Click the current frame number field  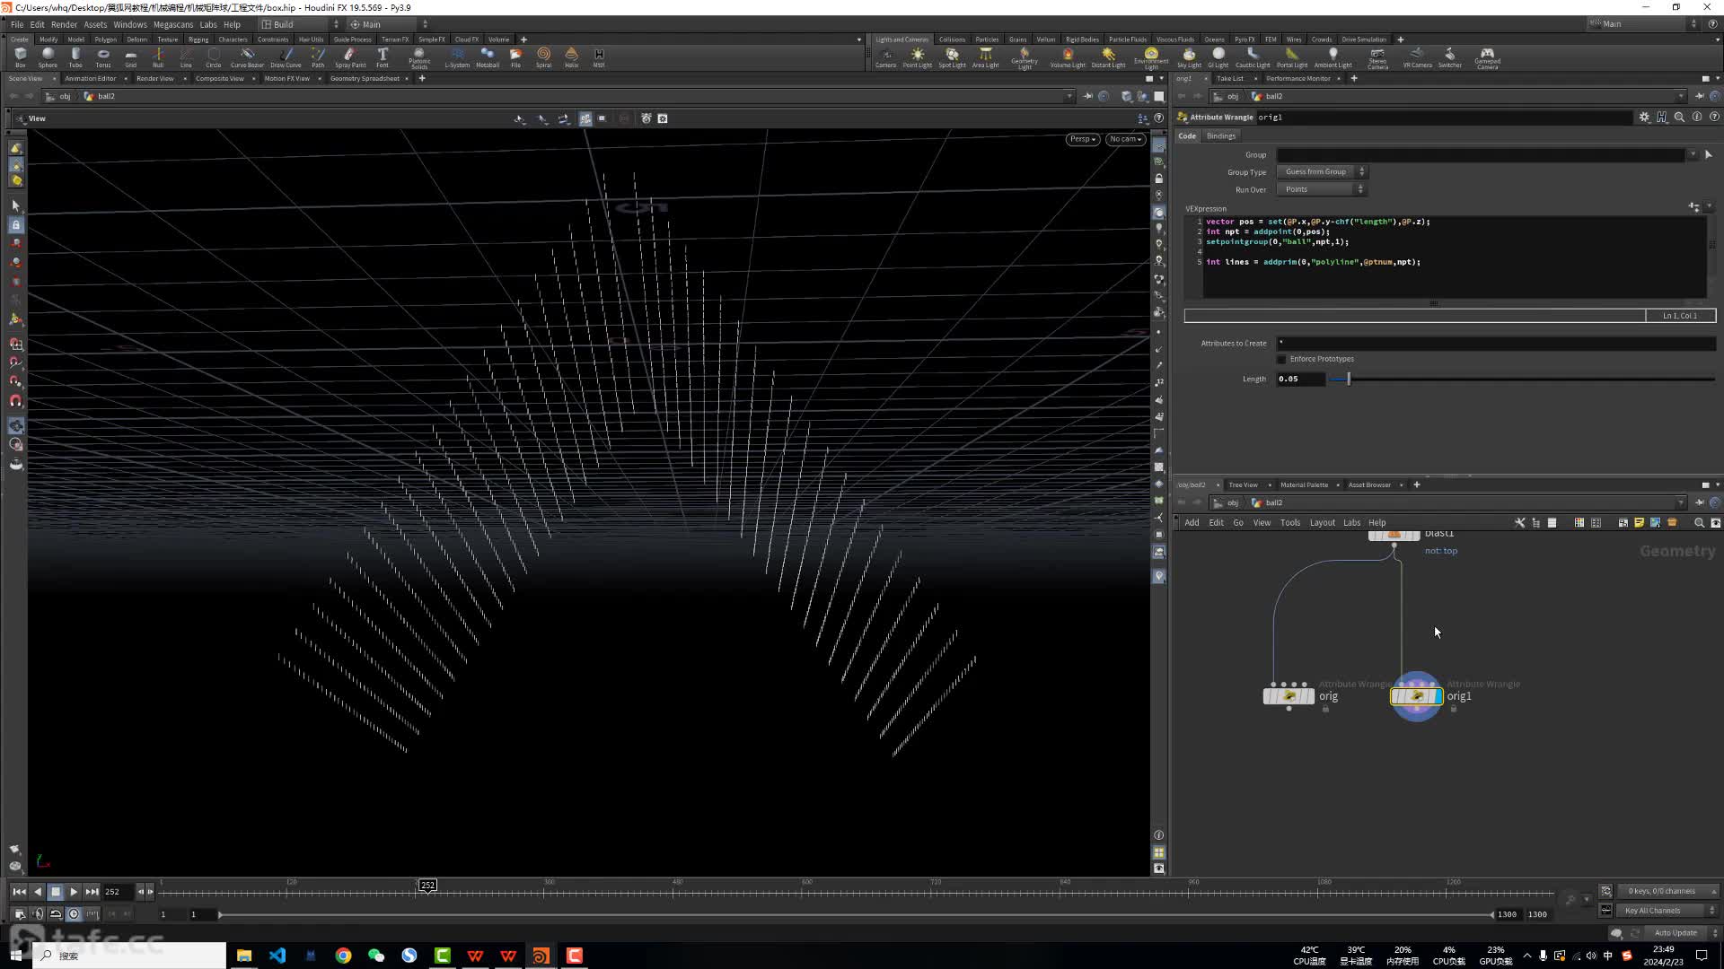tap(117, 892)
